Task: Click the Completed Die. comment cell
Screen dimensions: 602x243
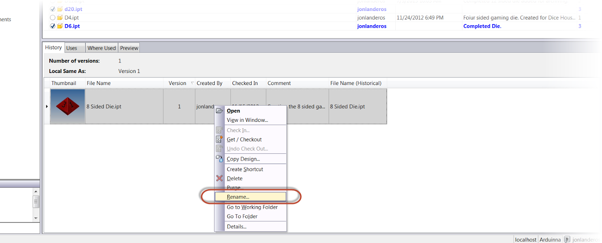Action: [482, 26]
